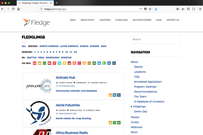The image size is (203, 135).
Task: Filter region by LATIN AMERICA
Action: pos(69,46)
